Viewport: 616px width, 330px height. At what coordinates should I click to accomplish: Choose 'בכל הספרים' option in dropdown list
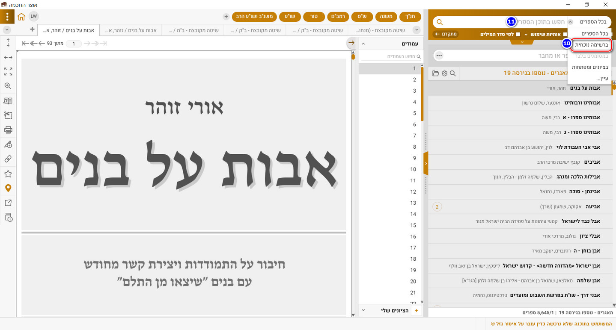[x=590, y=33]
